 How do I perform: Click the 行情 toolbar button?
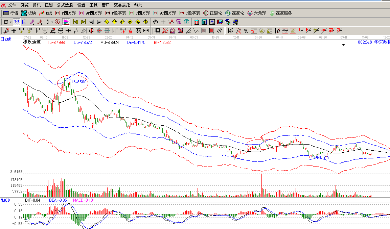10,13
